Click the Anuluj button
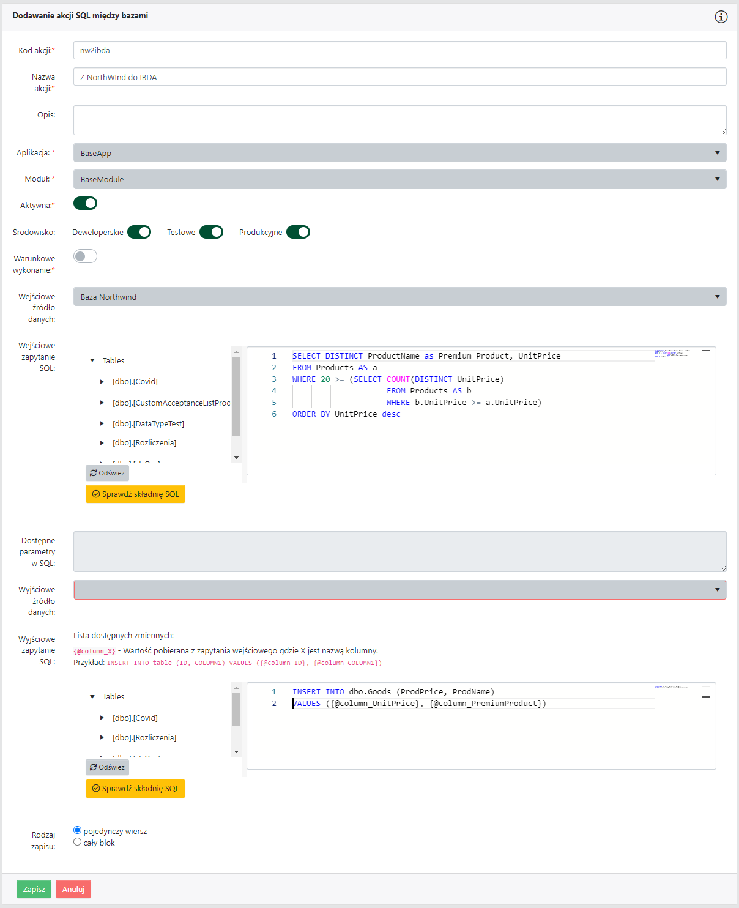The height and width of the screenshot is (908, 739). 73,889
